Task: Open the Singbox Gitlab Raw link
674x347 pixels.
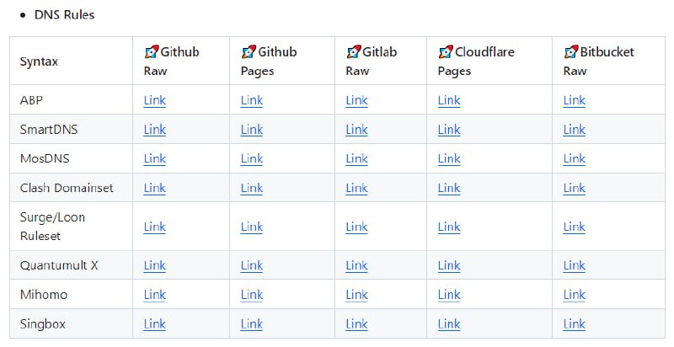Action: (x=356, y=324)
